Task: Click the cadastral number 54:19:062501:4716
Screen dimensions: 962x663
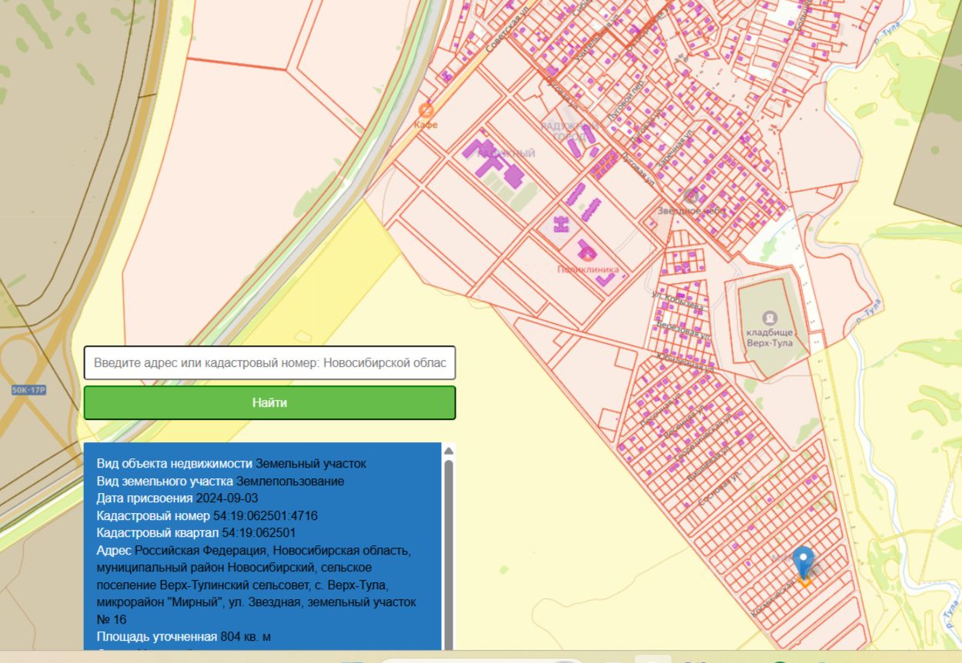Action: [265, 515]
